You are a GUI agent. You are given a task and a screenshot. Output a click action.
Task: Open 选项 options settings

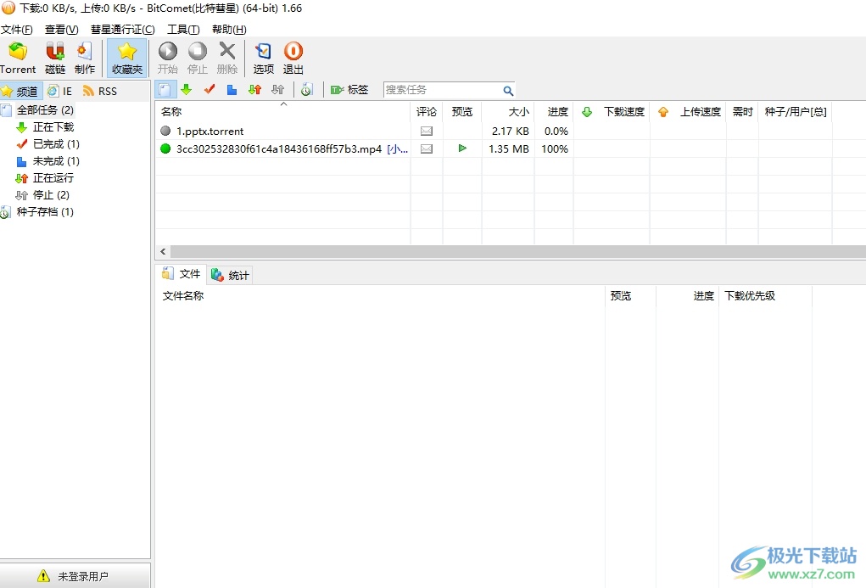click(264, 58)
